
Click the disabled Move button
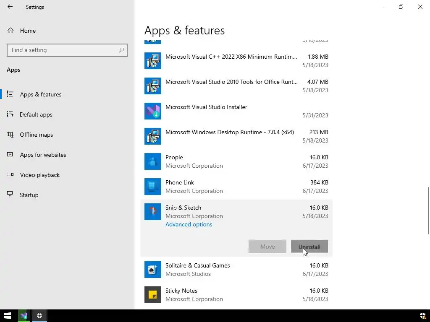267,247
